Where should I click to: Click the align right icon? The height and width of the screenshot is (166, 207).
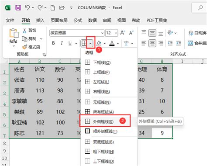161,43
